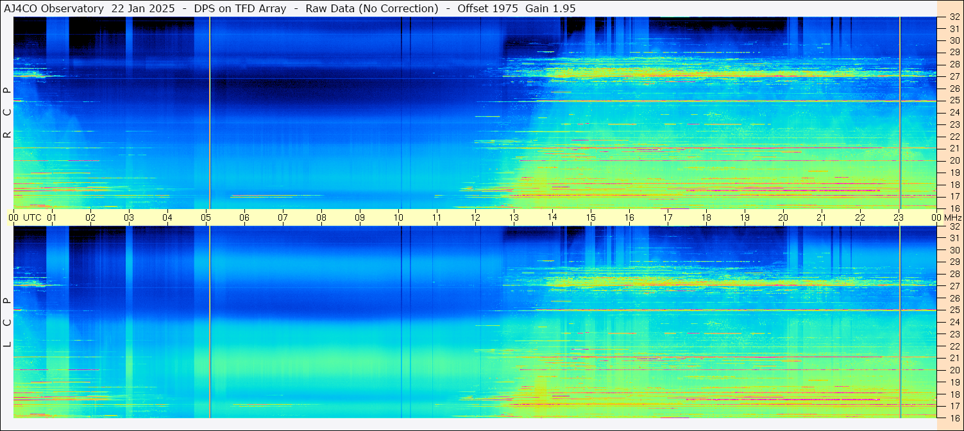Screen dimensions: 964x431
Task: Select hour 12 on the time axis
Action: (475, 217)
